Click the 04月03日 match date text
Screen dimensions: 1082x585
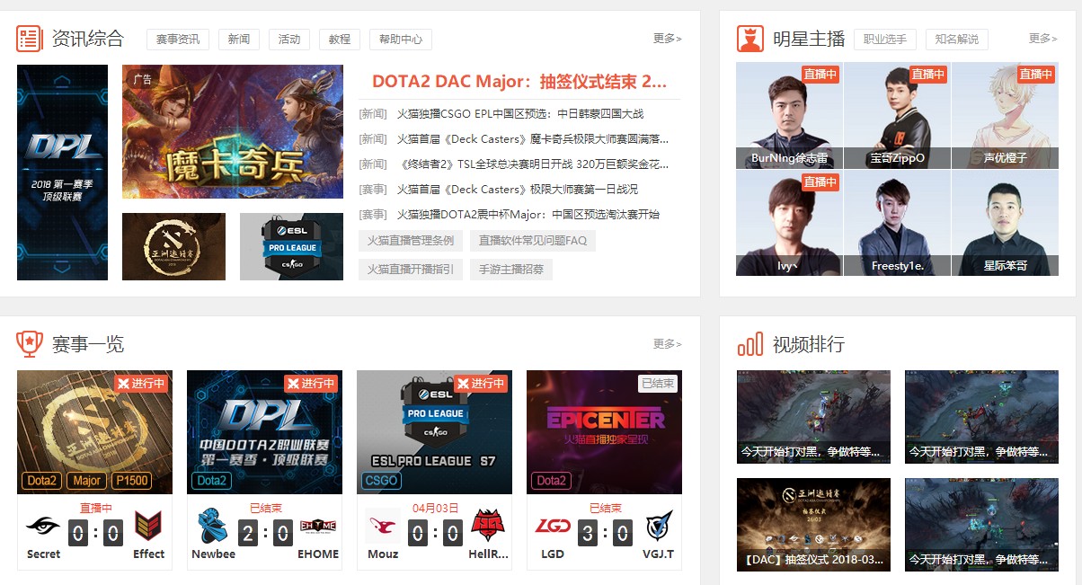[435, 508]
